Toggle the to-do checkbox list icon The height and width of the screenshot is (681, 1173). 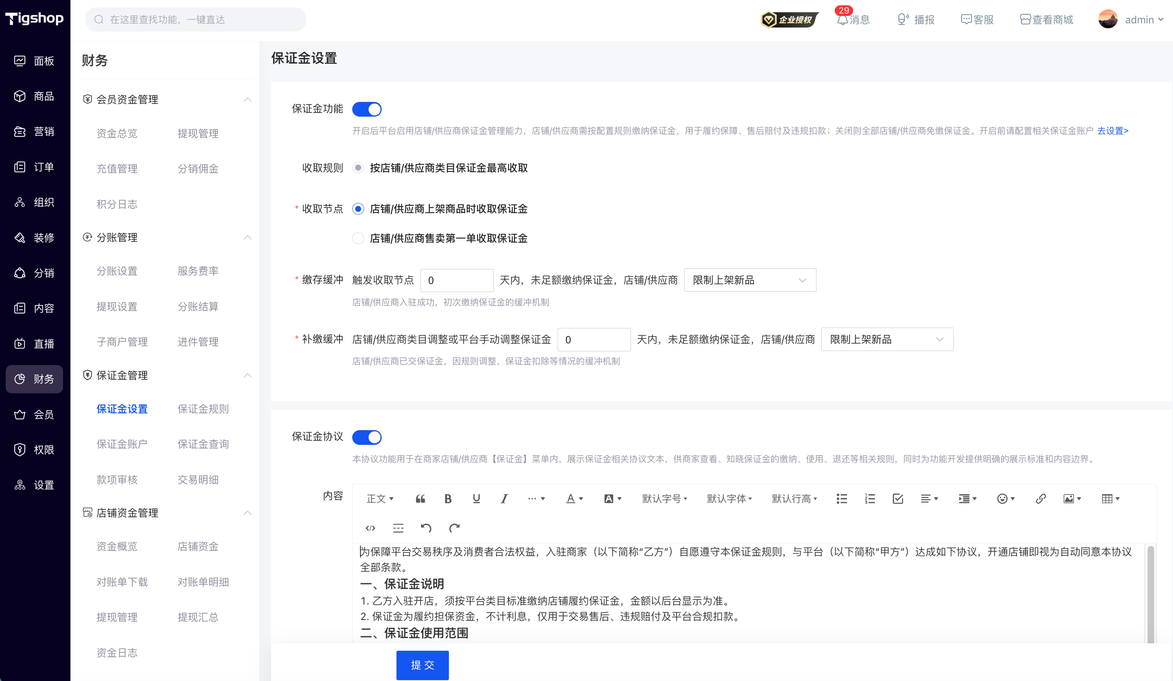coord(898,498)
